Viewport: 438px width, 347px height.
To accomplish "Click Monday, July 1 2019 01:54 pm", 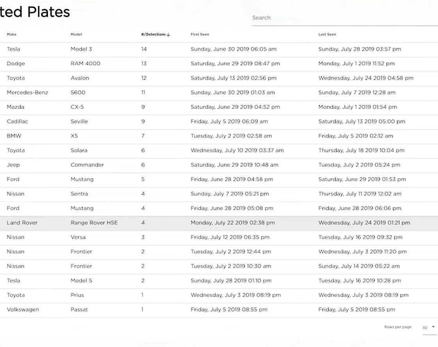I will click(358, 107).
